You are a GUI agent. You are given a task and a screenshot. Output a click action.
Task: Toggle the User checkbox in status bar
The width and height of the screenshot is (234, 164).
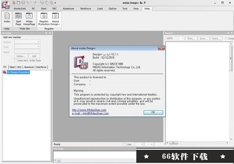click(x=125, y=145)
